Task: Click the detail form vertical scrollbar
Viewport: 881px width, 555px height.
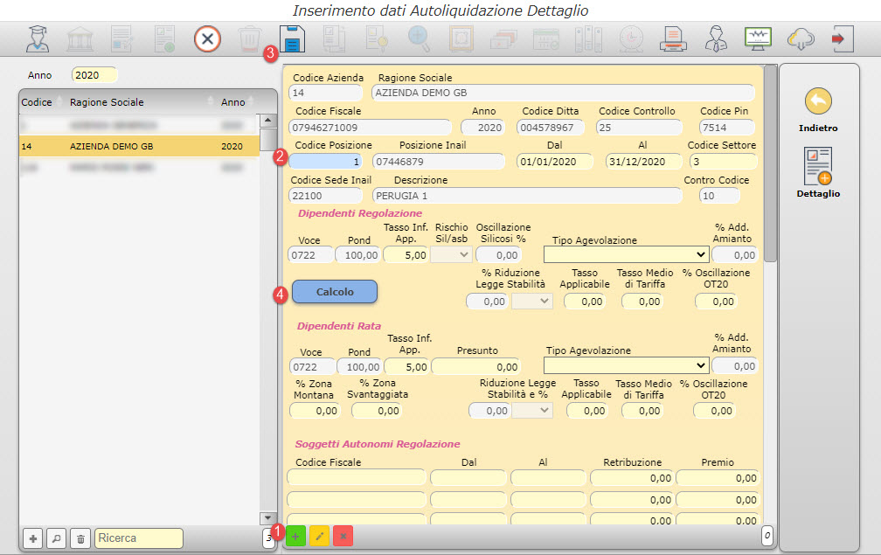Action: (770, 163)
